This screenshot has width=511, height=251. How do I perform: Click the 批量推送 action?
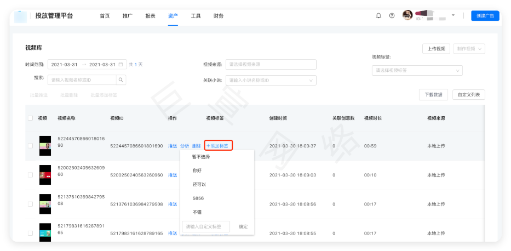pyautogui.click(x=39, y=95)
